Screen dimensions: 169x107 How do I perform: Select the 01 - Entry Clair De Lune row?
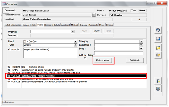pyautogui.click(x=77, y=70)
